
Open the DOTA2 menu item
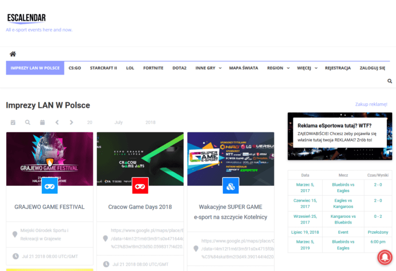tap(179, 68)
